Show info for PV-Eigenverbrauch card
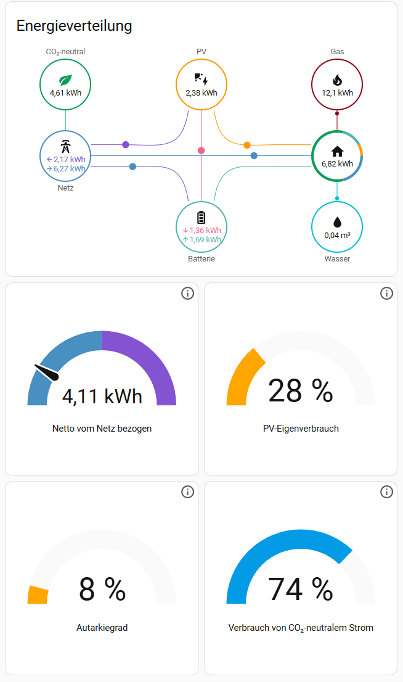Screen dimensions: 403x682 pos(386,294)
